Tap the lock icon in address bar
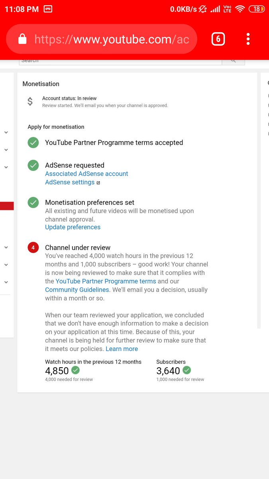The height and width of the screenshot is (479, 269). coord(23,39)
